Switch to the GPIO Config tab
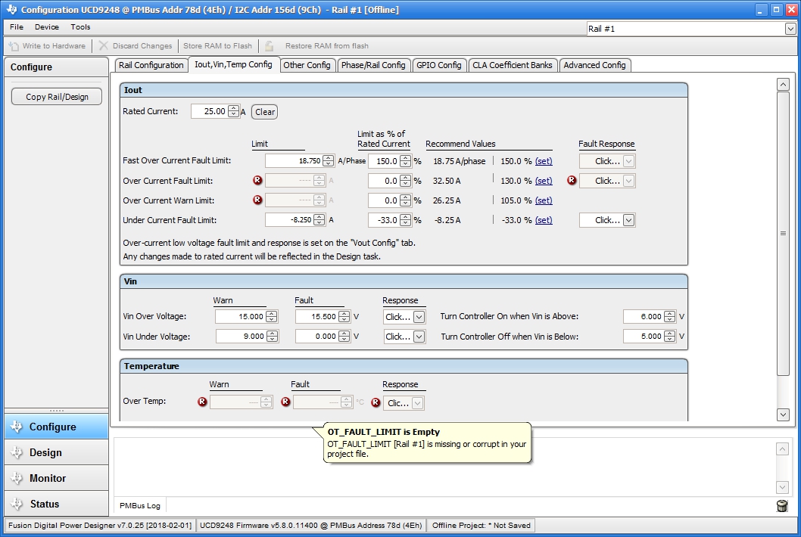This screenshot has width=801, height=537. click(x=439, y=65)
